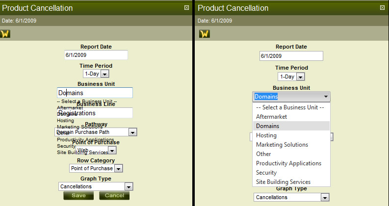This screenshot has width=389, height=206.
Task: Click the W icon in the left panel
Action: point(5,34)
